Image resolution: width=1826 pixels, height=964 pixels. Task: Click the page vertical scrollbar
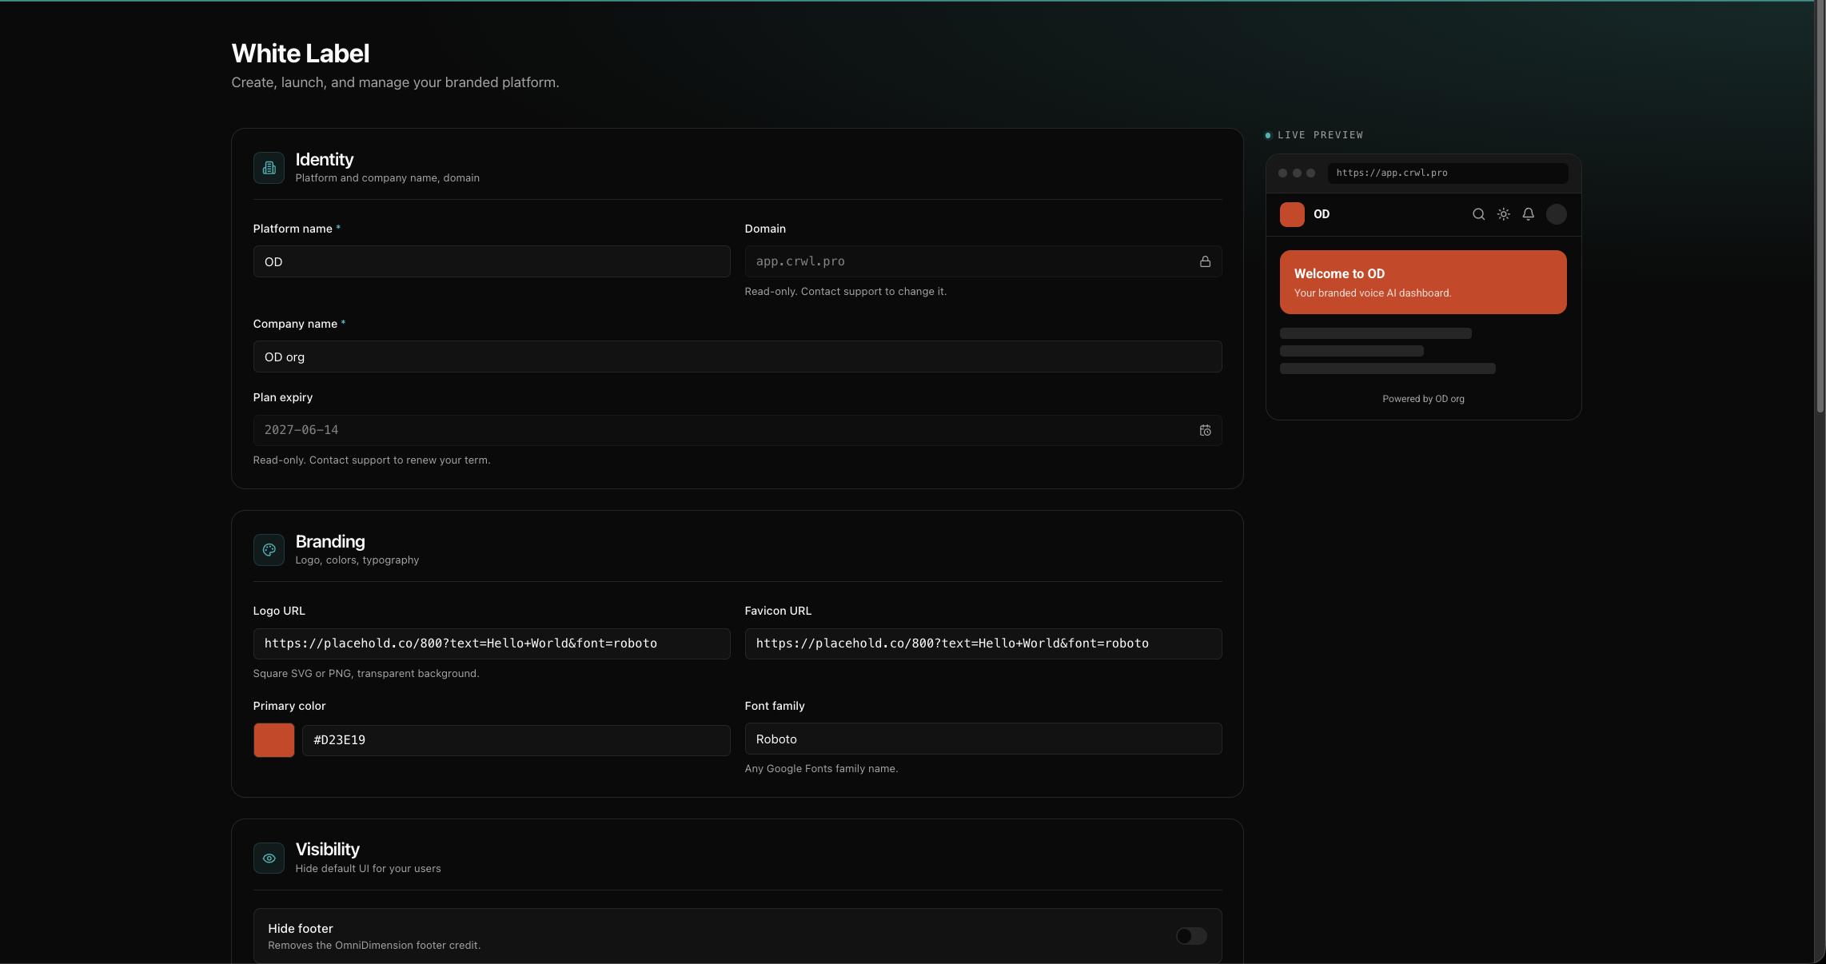click(x=1820, y=208)
